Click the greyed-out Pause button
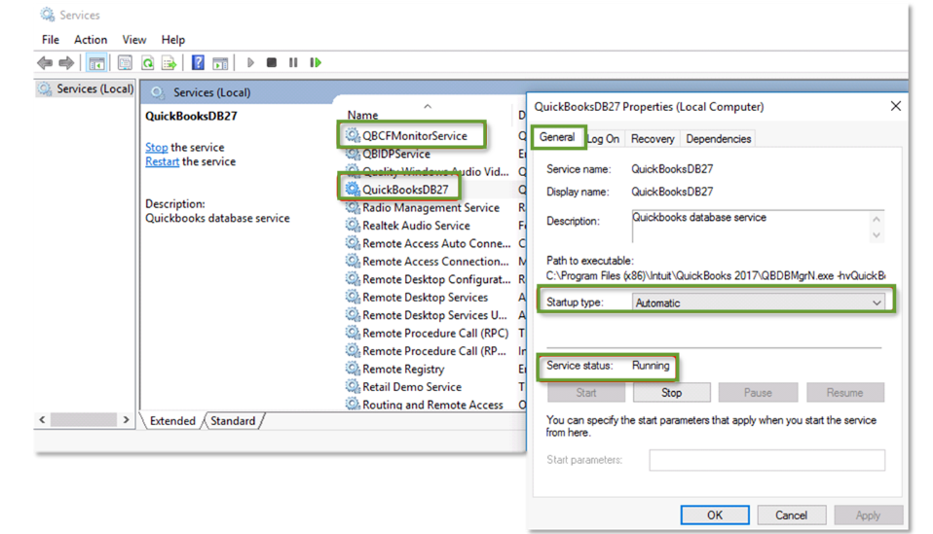933x534 pixels. [758, 393]
